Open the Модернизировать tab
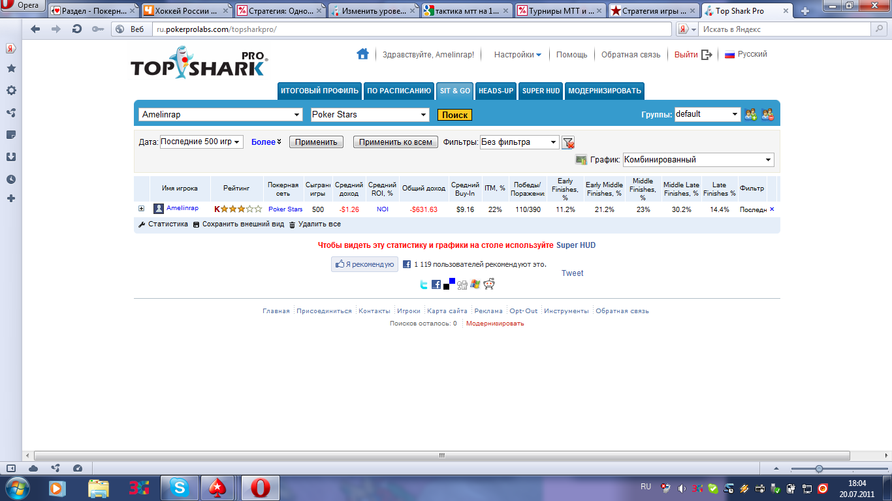This screenshot has height=501, width=892. click(x=605, y=91)
